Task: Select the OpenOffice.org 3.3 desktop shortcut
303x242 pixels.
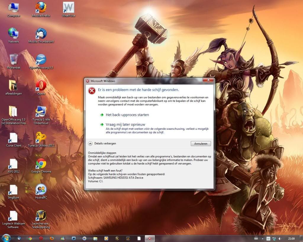Action: point(41,61)
